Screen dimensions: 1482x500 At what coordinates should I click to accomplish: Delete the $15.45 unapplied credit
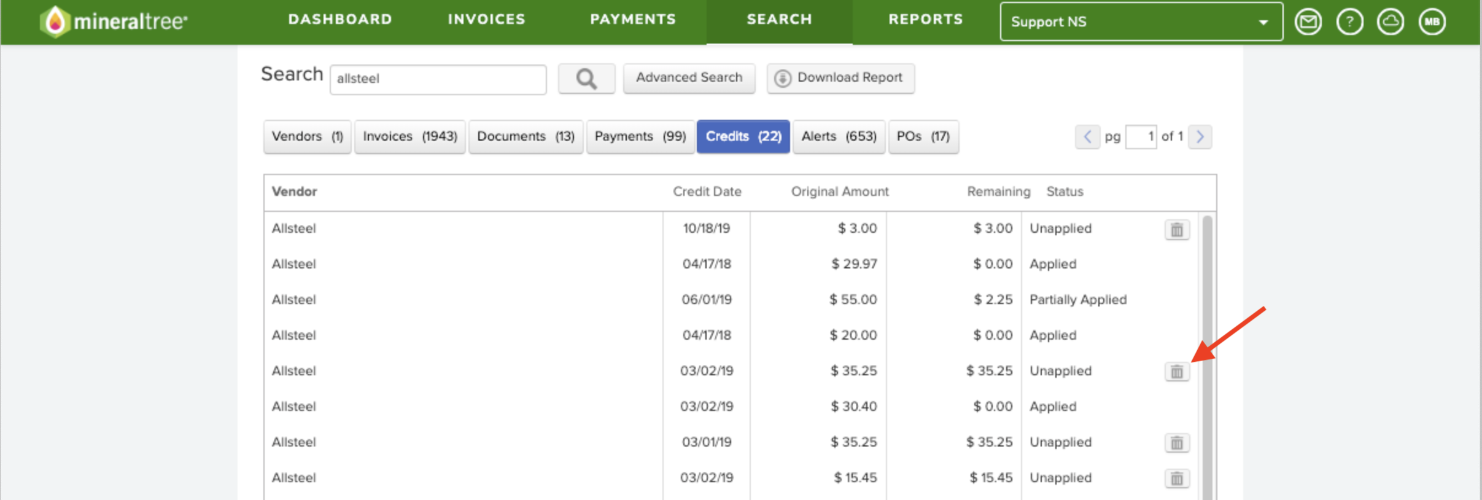tap(1177, 479)
